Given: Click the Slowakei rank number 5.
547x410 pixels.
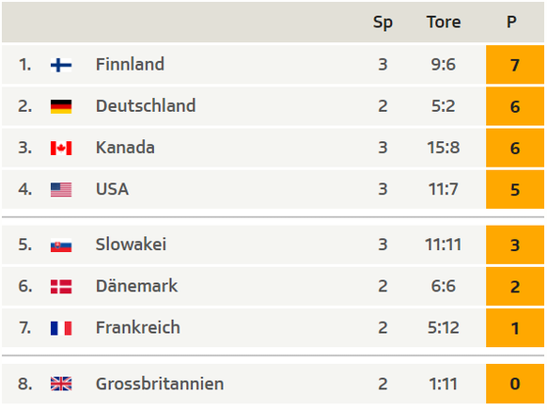Looking at the screenshot, I should coord(24,244).
